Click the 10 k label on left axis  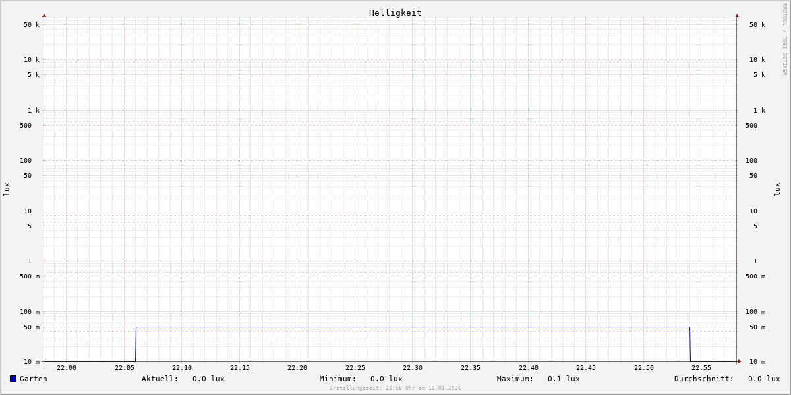pos(32,60)
